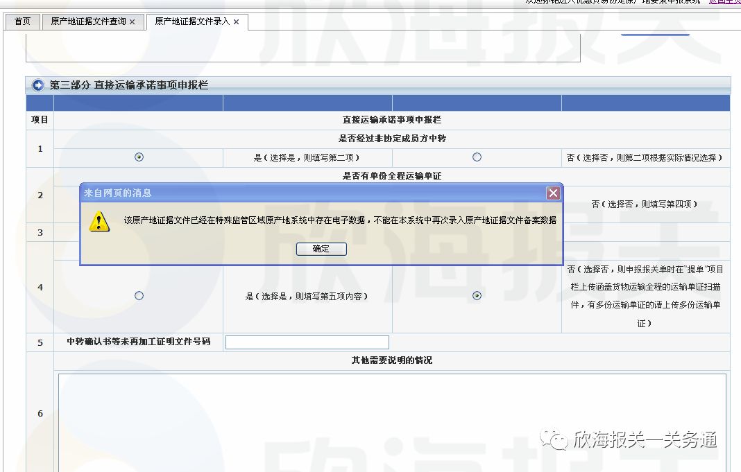This screenshot has height=472, width=741.
Task: Click the text 是（选择是，则填写第二项）
Action: [x=307, y=157]
